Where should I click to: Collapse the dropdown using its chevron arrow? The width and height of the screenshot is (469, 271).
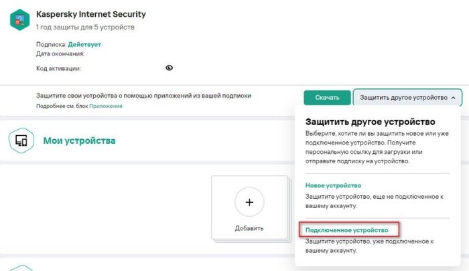coord(454,98)
